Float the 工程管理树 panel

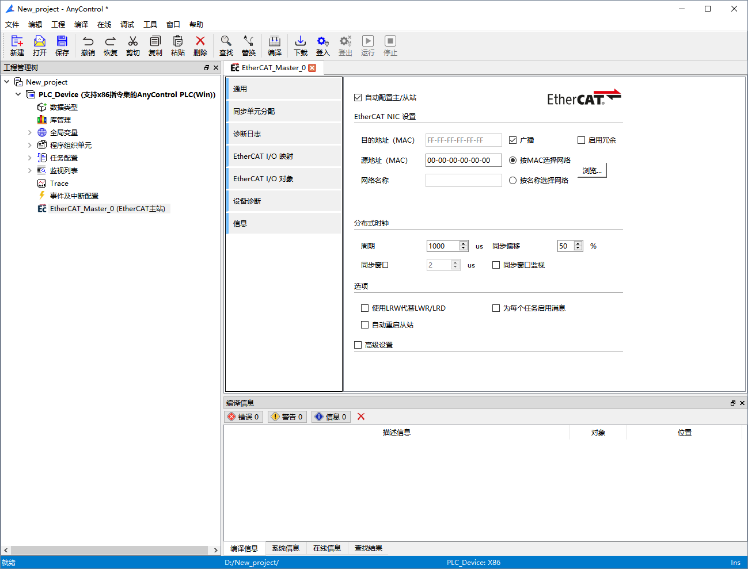coord(207,68)
